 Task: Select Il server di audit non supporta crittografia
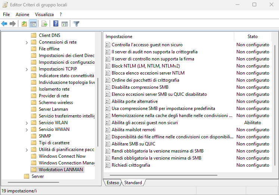tap(155, 52)
